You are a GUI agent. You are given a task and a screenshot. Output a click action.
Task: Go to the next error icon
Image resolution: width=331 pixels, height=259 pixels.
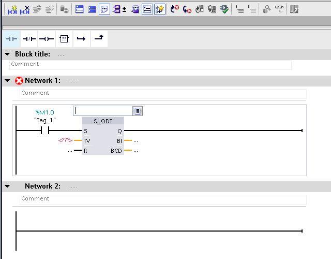click(x=187, y=9)
